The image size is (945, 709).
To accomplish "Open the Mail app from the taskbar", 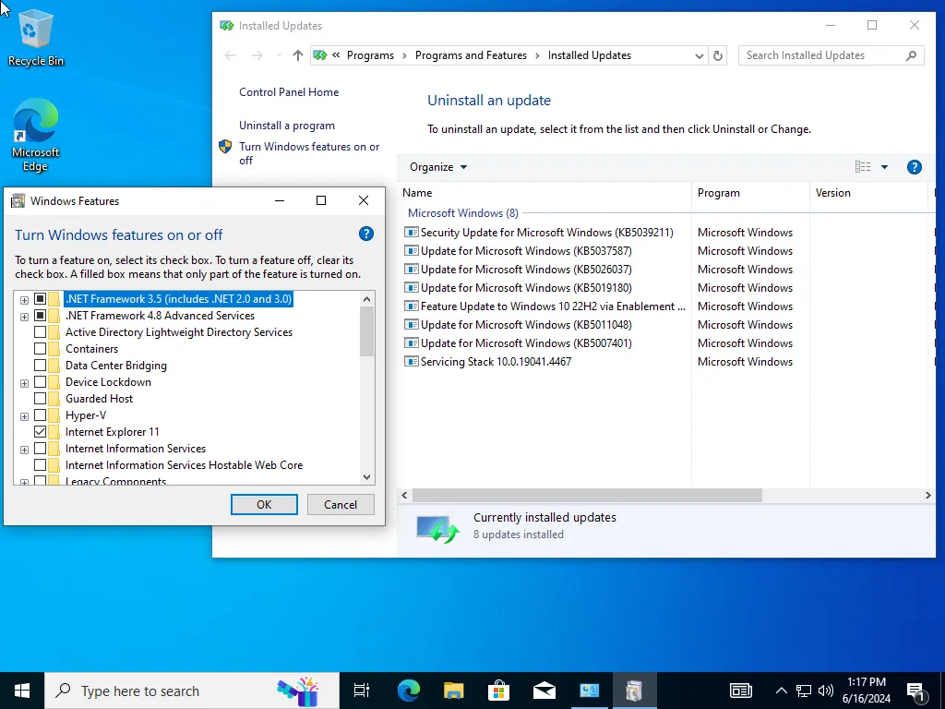I will [544, 691].
